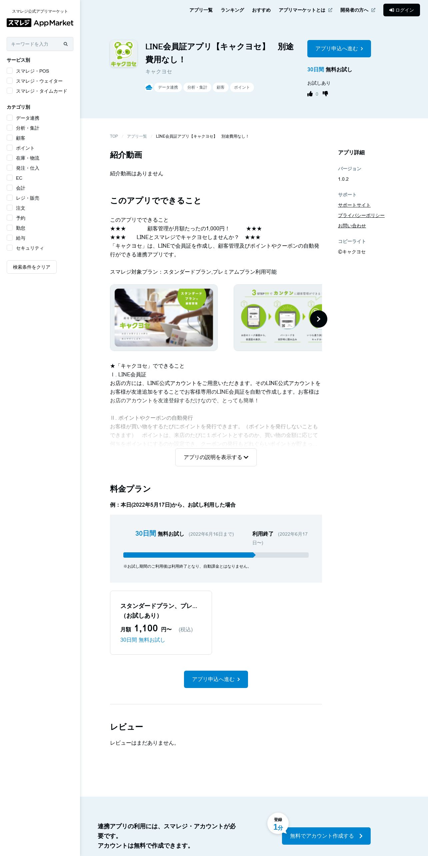This screenshot has height=856, width=428.
Task: Click next arrow on screenshot carousel
Action: pyautogui.click(x=319, y=319)
